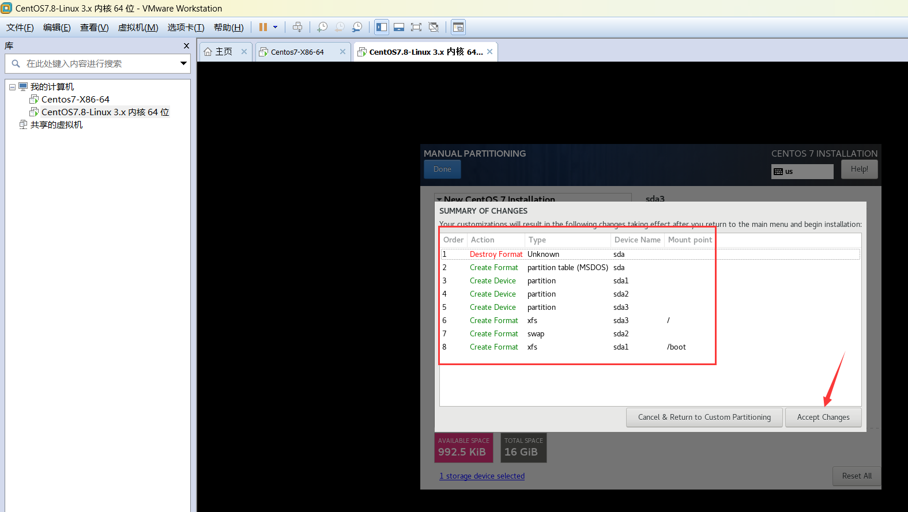Close the 库 library panel
908x512 pixels.
click(186, 45)
